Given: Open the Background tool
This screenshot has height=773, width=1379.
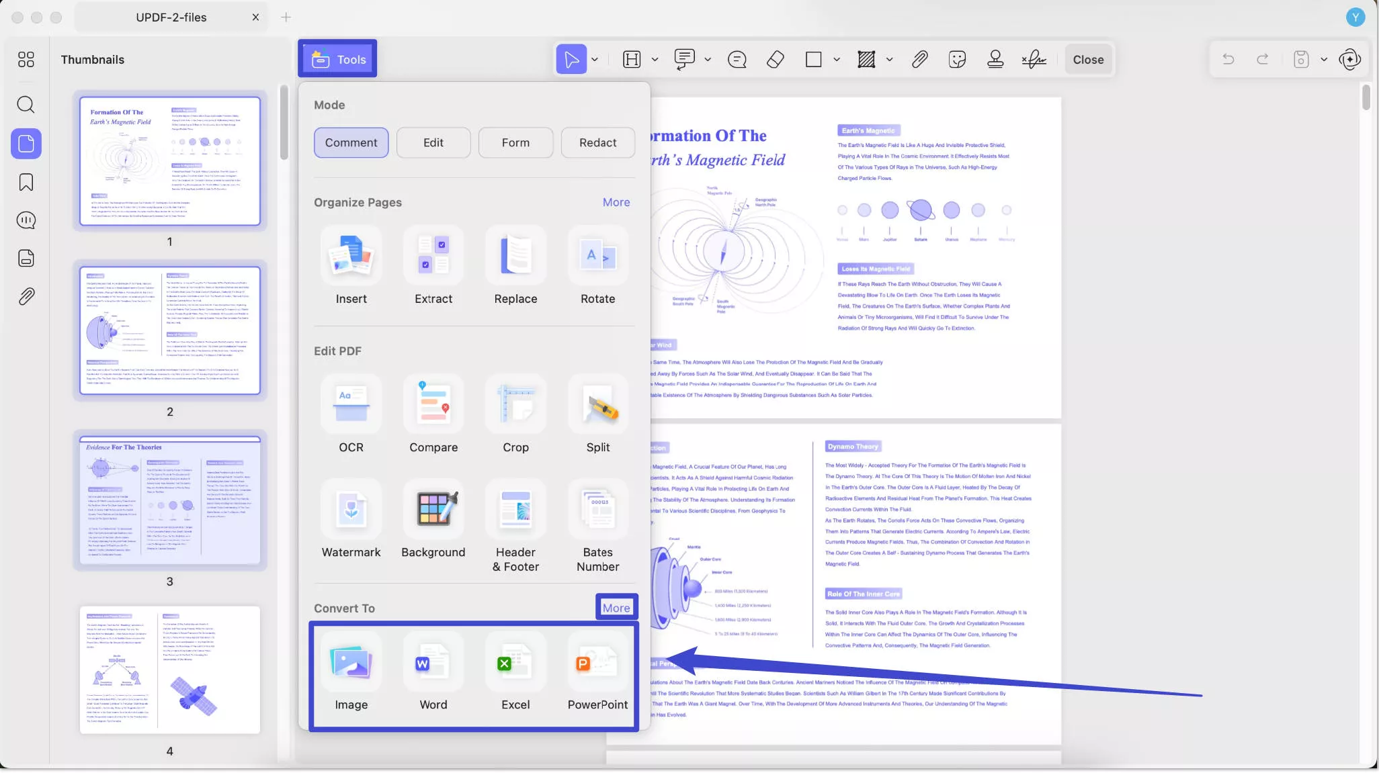Looking at the screenshot, I should point(433,520).
